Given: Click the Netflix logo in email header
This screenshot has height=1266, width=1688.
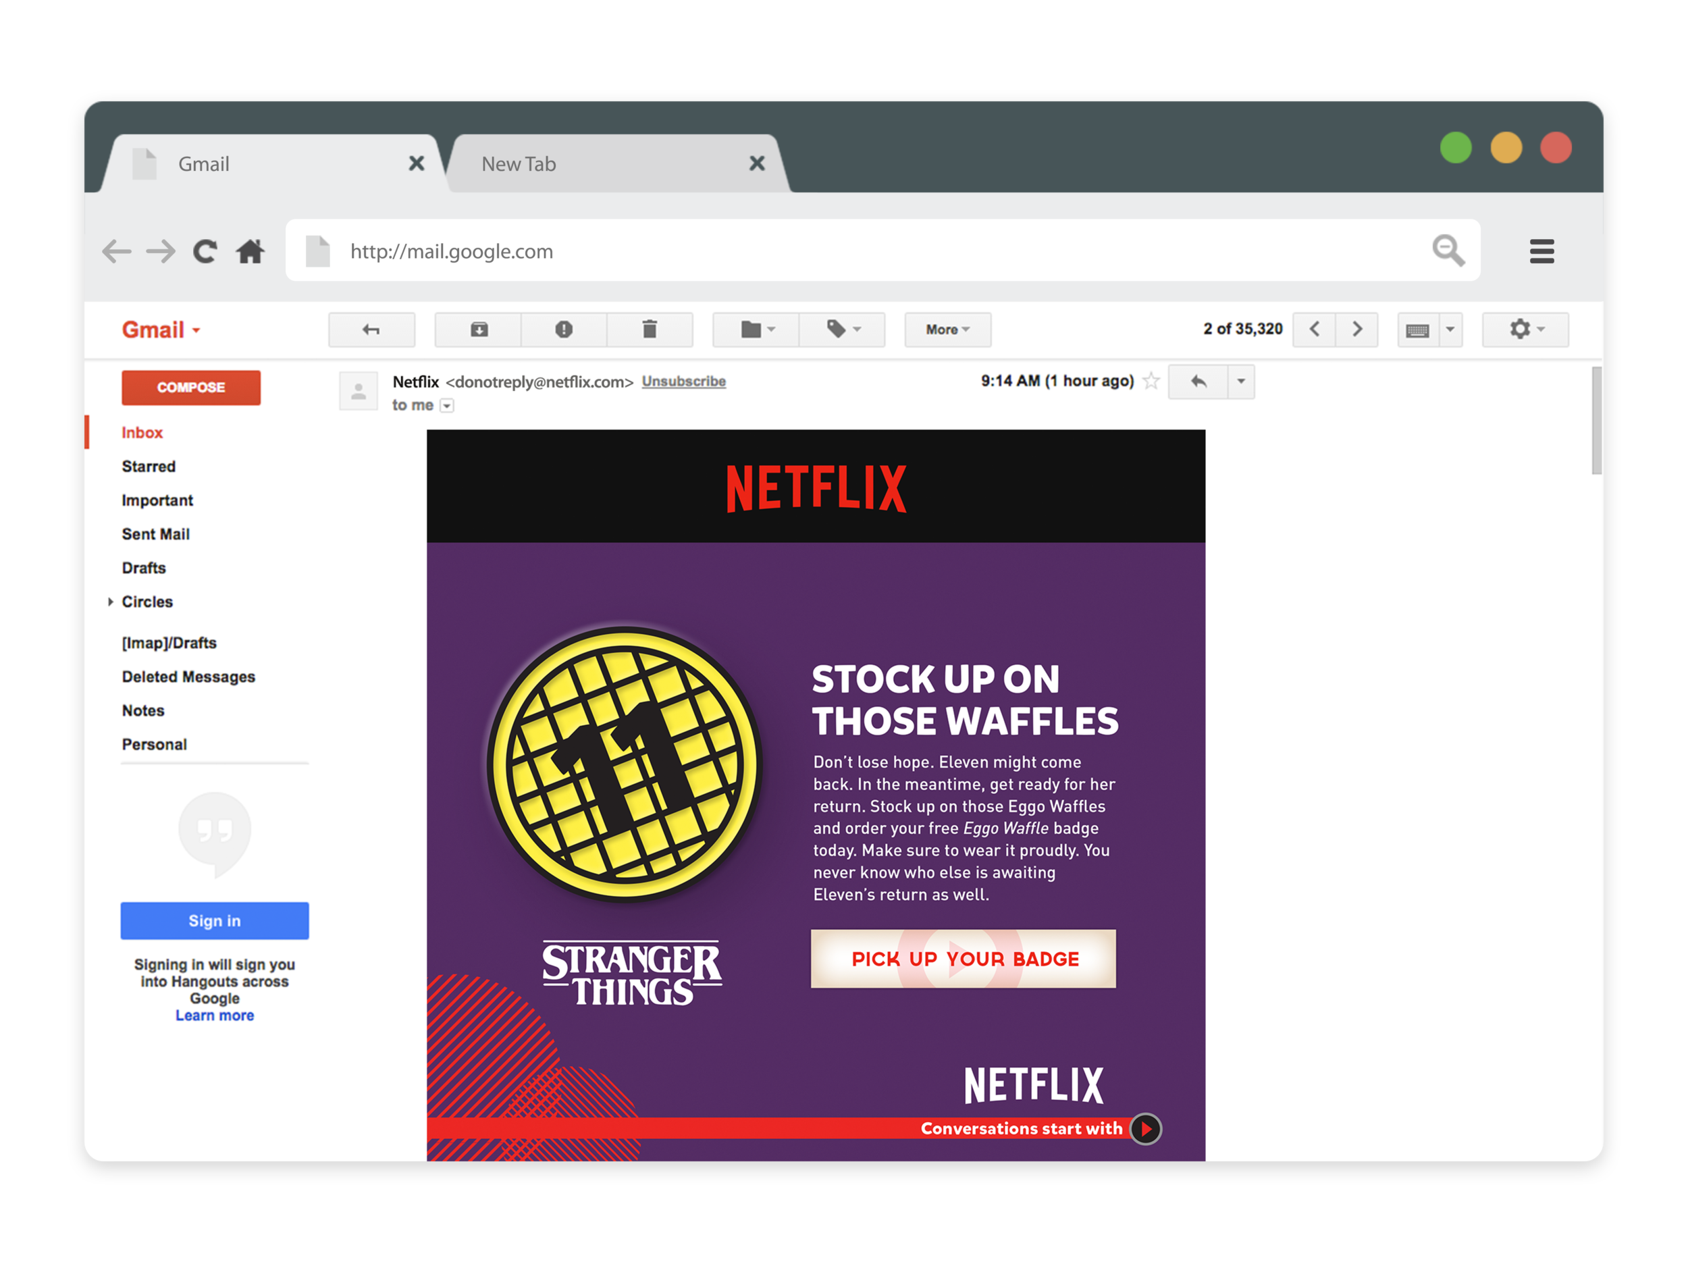Looking at the screenshot, I should coord(816,488).
